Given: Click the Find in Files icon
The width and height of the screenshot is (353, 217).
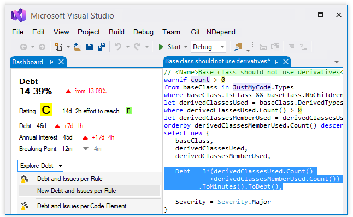Looking at the screenshot, I should coord(238,47).
